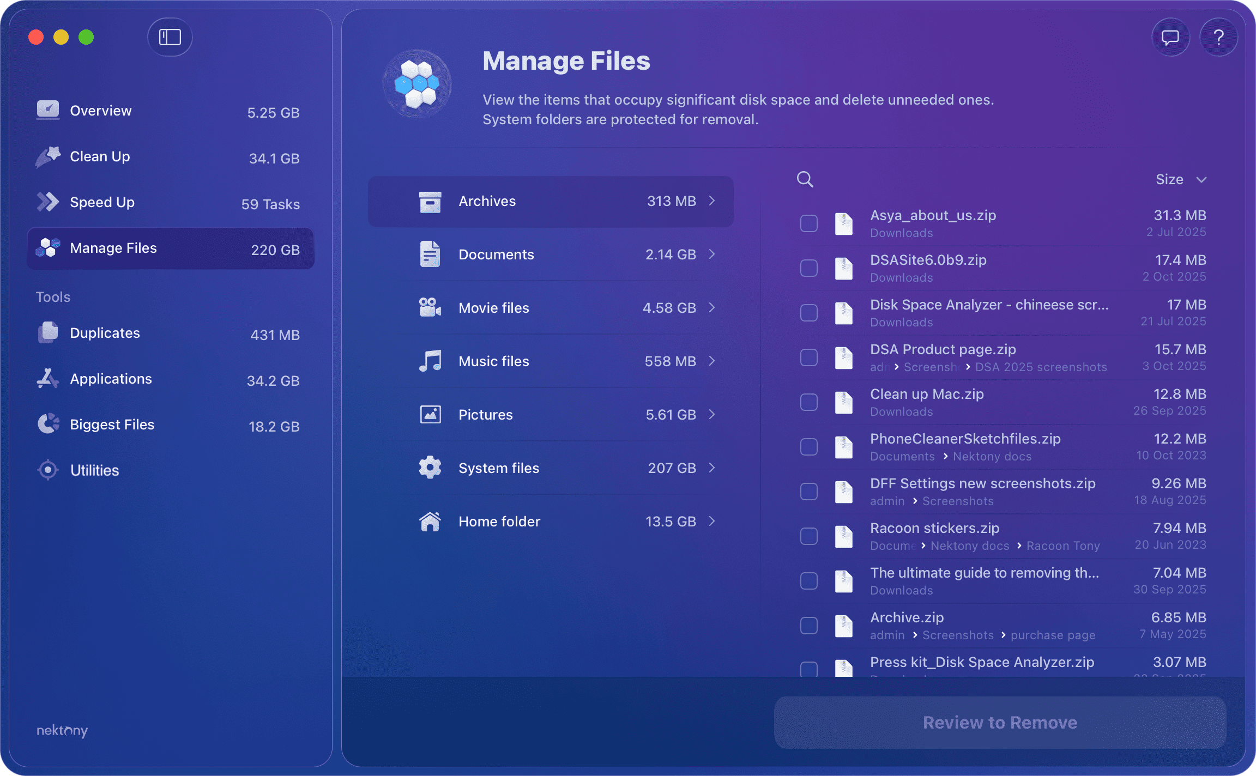Open the Size sort order dropdown
The height and width of the screenshot is (776, 1256).
point(1181,179)
